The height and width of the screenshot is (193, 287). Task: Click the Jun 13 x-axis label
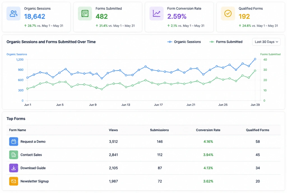click(x=126, y=105)
